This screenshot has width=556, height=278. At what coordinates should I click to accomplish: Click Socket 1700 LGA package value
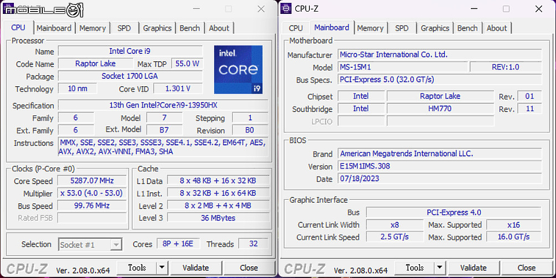(x=130, y=76)
